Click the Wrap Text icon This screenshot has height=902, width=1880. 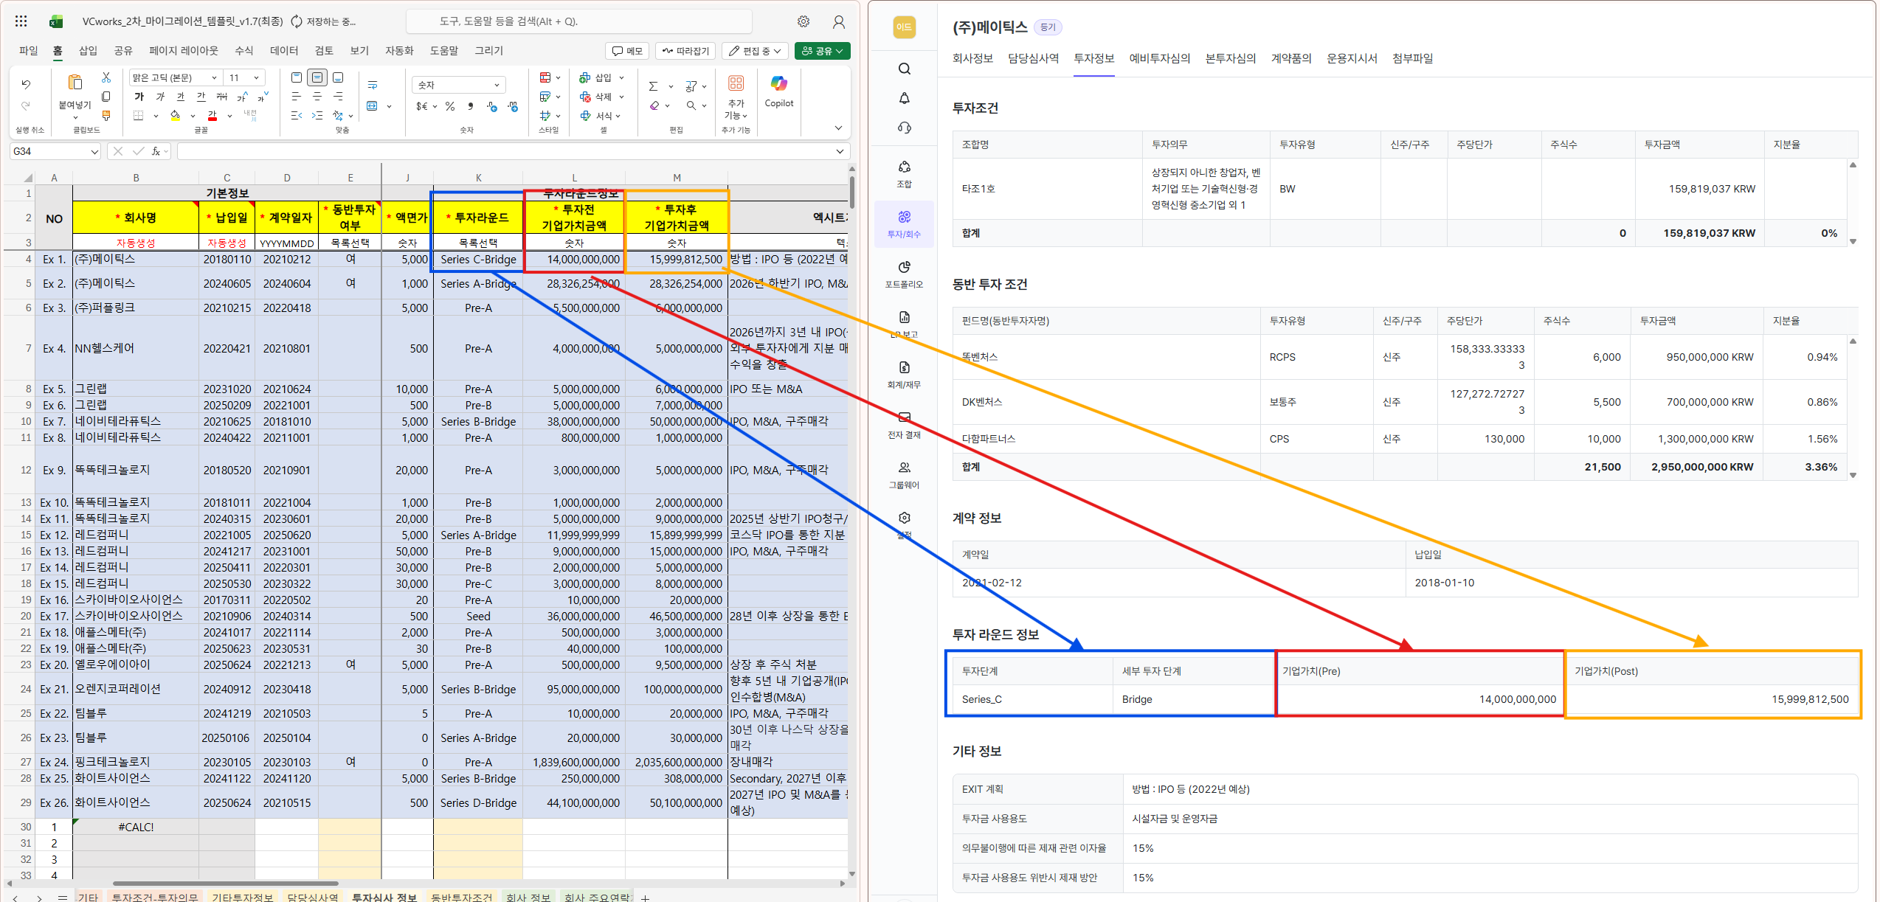[373, 86]
